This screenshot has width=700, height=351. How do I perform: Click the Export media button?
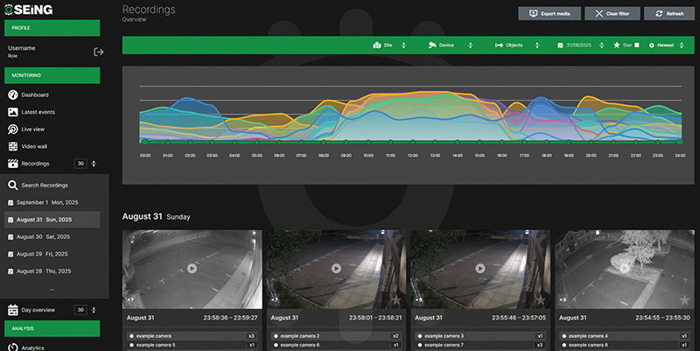(549, 14)
